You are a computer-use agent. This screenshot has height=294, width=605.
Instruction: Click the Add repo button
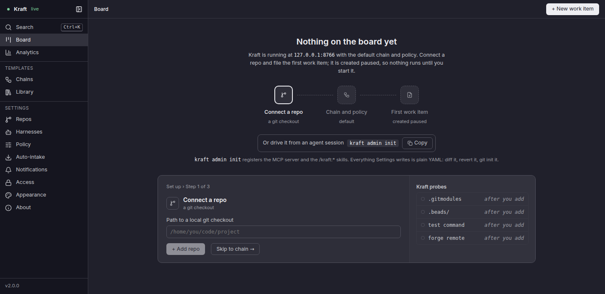186,249
